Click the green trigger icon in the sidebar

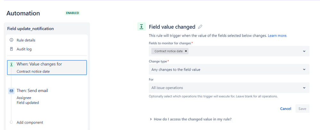(12, 64)
